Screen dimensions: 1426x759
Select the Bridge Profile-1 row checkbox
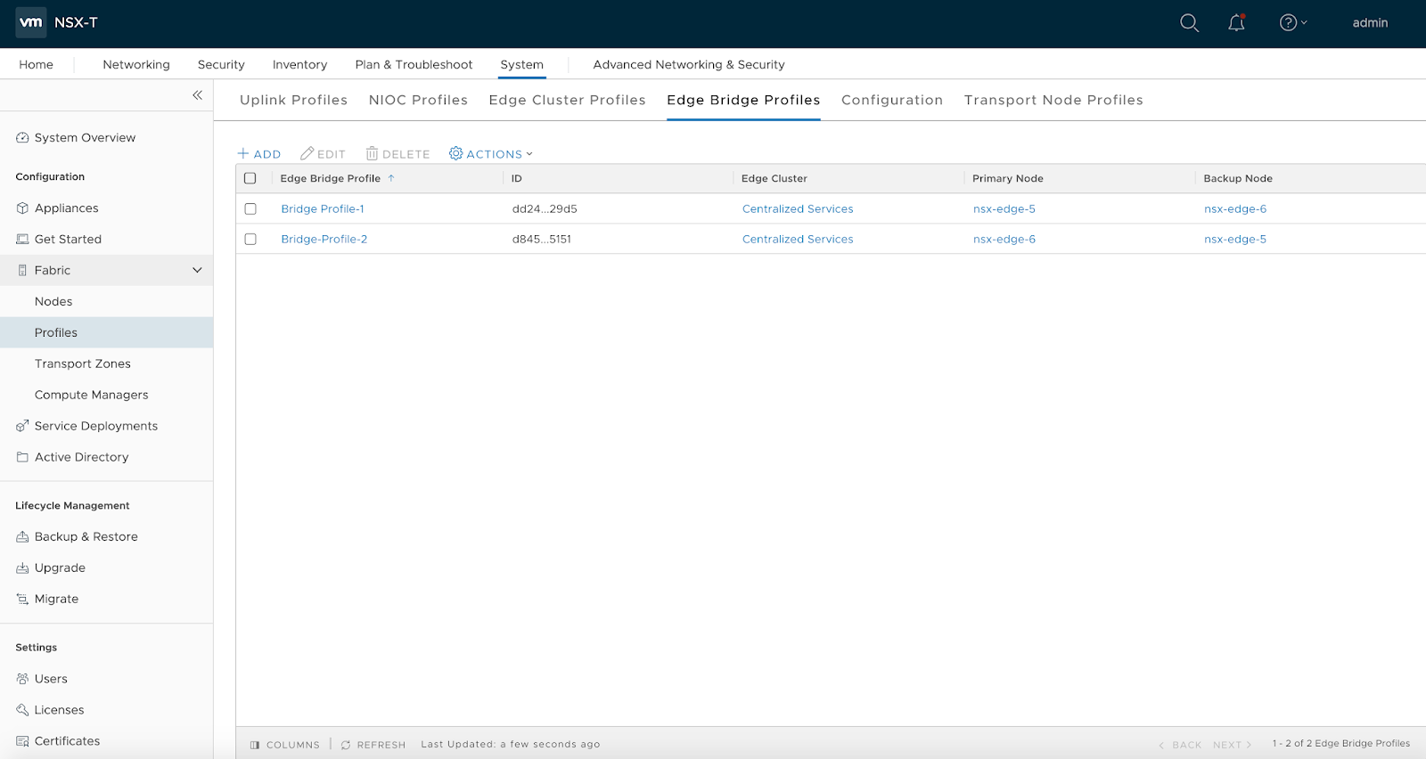click(250, 209)
